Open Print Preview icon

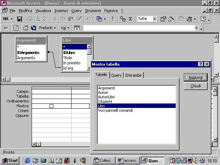point(37,19)
